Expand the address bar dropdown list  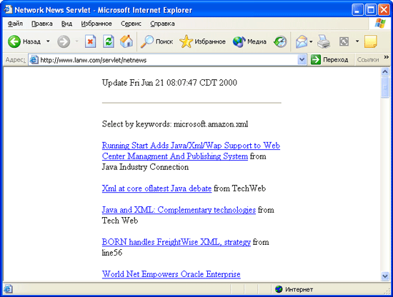pos(302,60)
